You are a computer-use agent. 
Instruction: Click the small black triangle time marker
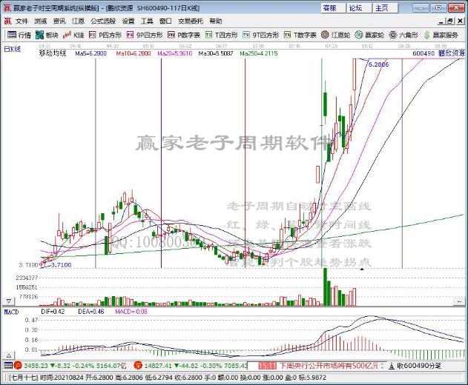pyautogui.click(x=362, y=269)
